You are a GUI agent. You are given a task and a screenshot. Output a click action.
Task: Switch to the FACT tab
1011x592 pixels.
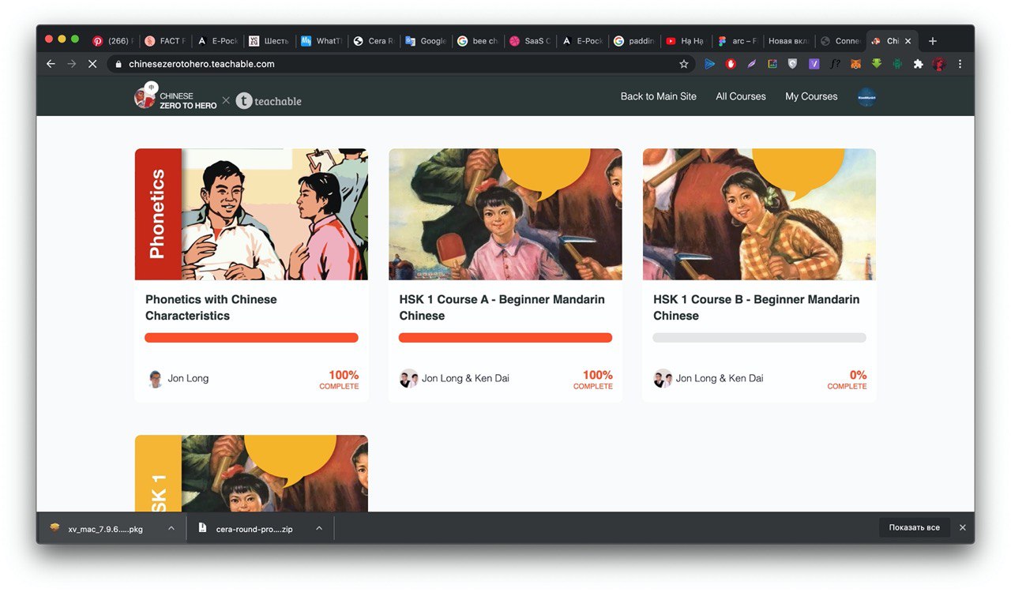(x=164, y=41)
